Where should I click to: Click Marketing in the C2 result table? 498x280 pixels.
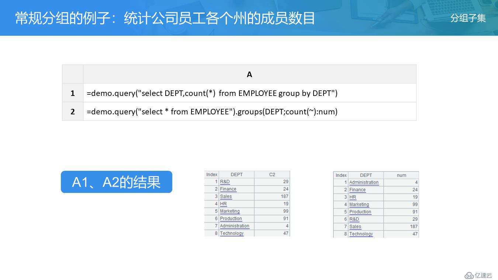point(230,211)
